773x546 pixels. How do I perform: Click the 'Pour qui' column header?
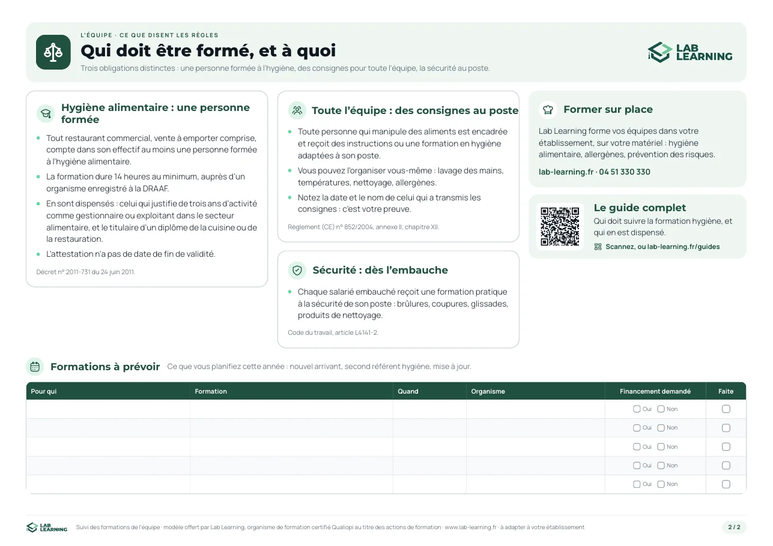pyautogui.click(x=108, y=391)
